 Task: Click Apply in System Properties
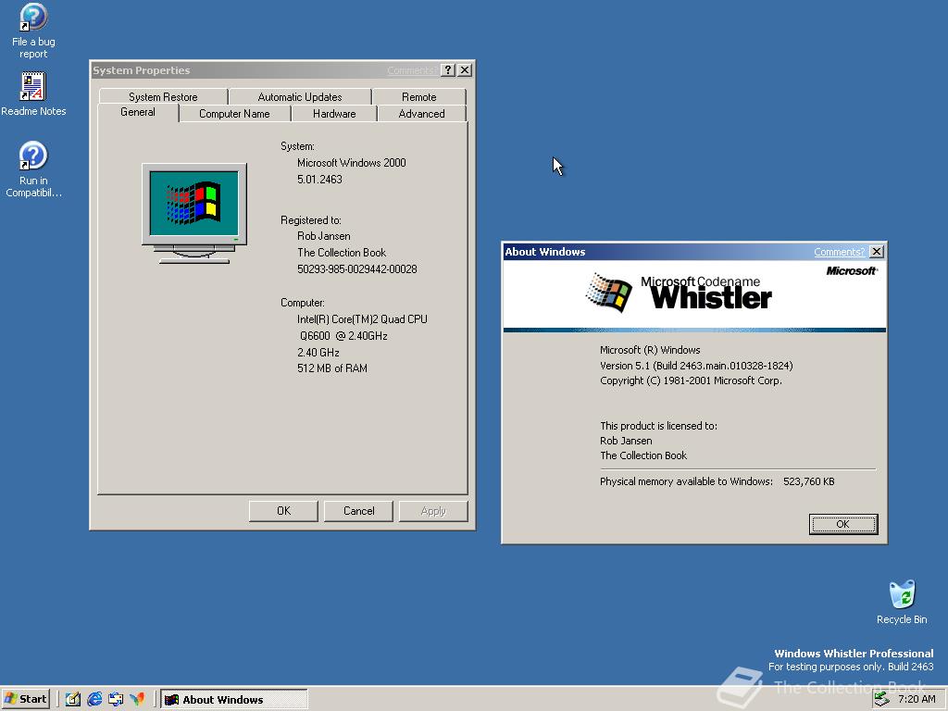[x=433, y=511]
